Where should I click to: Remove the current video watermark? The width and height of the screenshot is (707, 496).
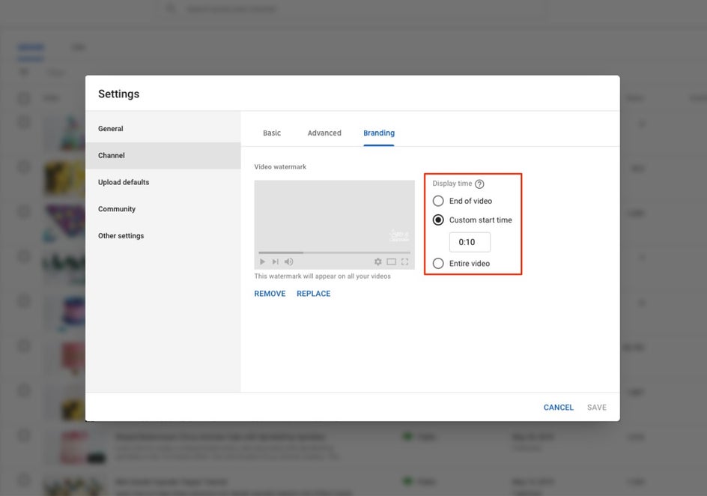pyautogui.click(x=269, y=293)
